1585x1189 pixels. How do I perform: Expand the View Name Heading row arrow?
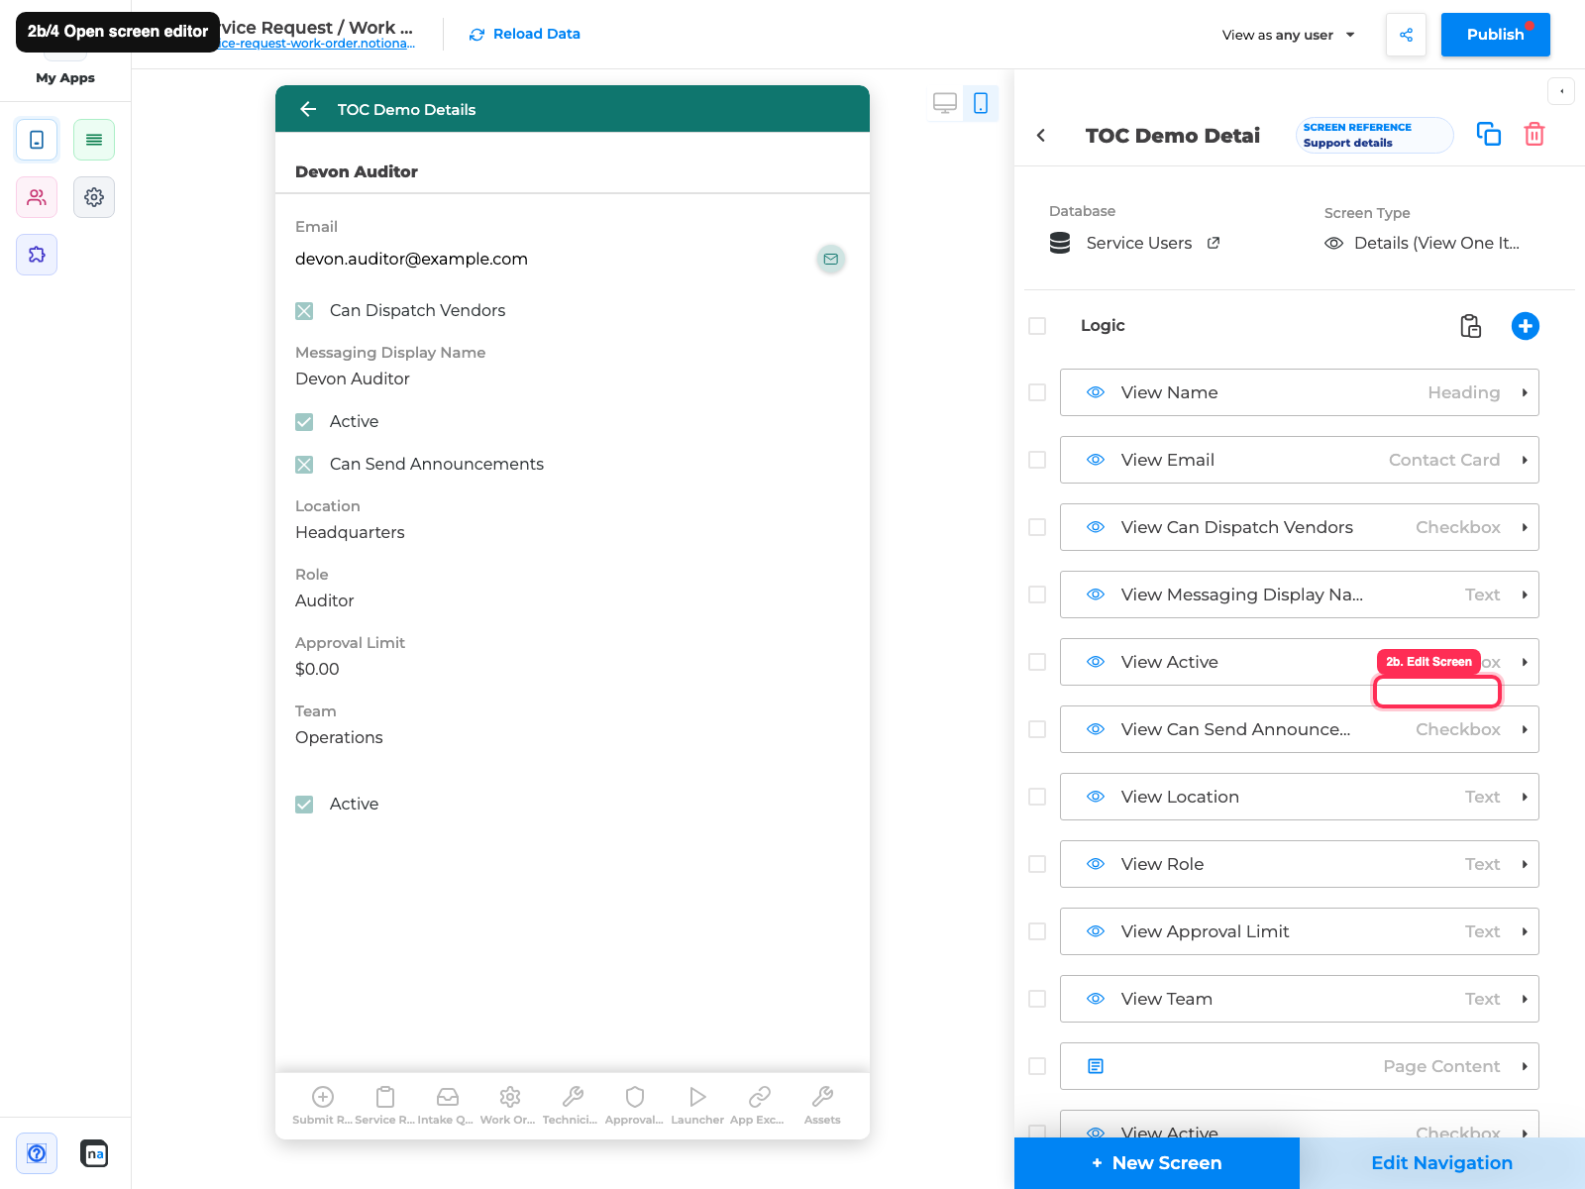click(1525, 392)
